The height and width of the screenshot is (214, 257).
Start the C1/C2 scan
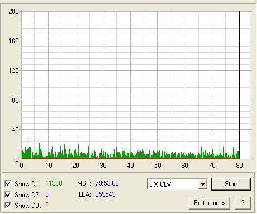(231, 184)
